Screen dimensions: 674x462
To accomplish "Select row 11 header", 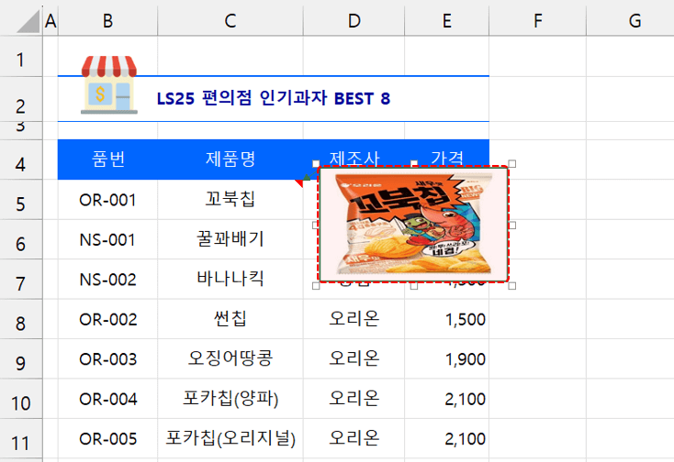I will coord(20,439).
